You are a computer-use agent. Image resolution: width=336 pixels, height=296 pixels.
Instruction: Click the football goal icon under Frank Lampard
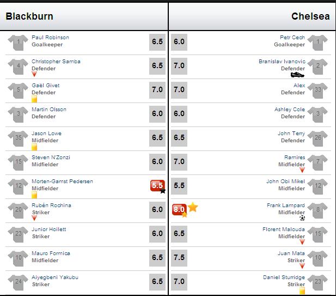pos(302,218)
